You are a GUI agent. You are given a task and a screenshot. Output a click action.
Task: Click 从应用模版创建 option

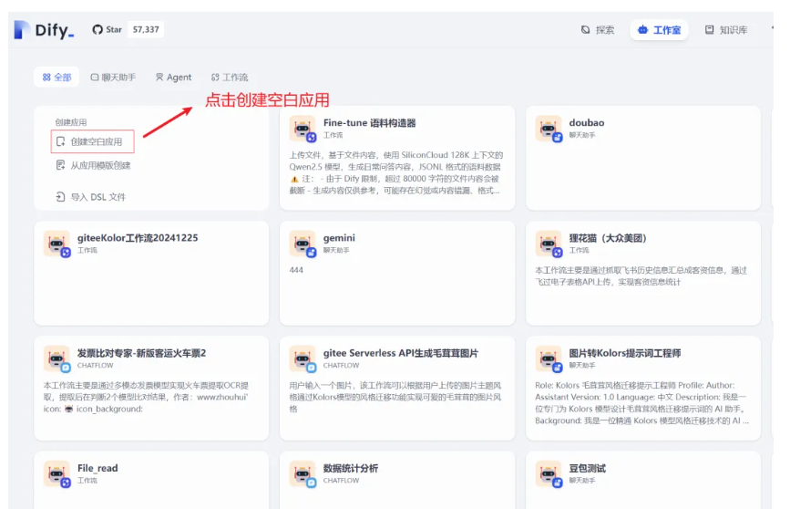tap(93, 165)
